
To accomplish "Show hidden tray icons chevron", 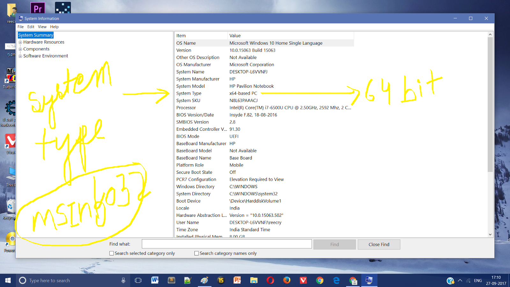I will point(460,281).
